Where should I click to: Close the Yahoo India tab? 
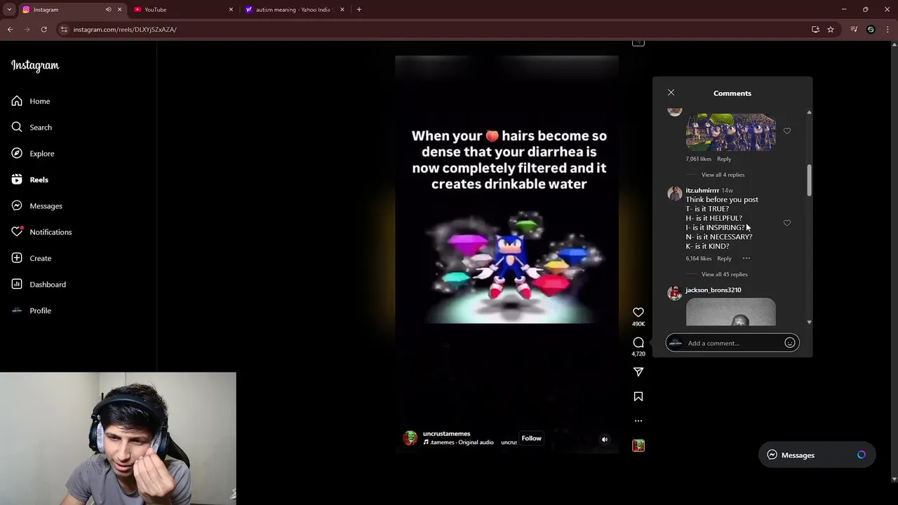342,10
